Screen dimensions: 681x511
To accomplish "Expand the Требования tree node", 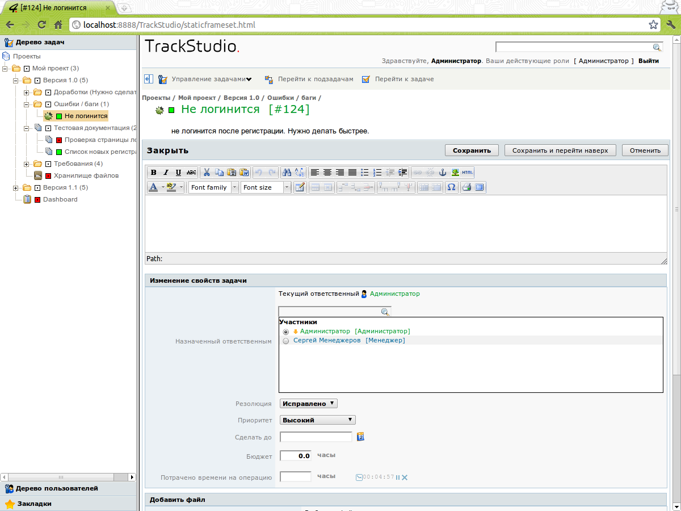I will [27, 164].
